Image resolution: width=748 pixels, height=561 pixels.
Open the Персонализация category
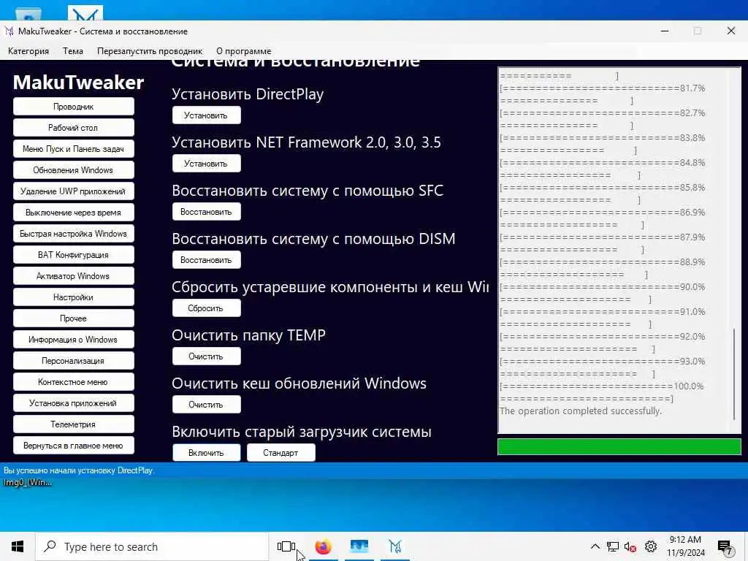point(74,361)
